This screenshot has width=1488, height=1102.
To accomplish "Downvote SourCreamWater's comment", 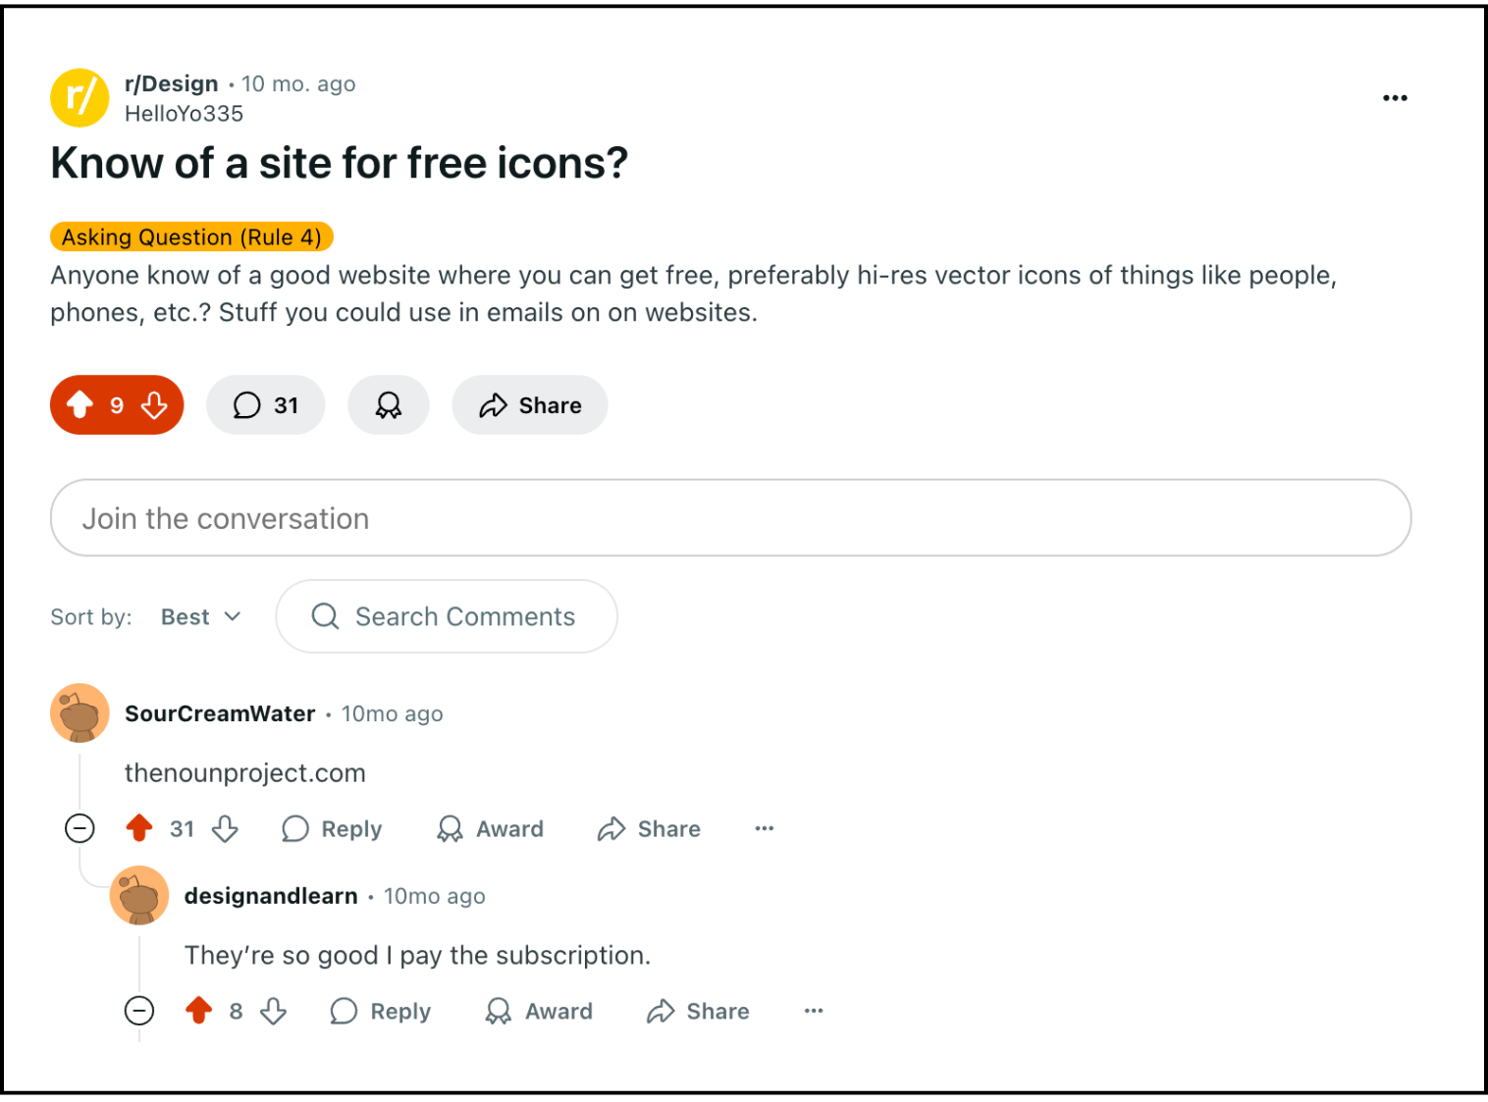I will tap(226, 829).
